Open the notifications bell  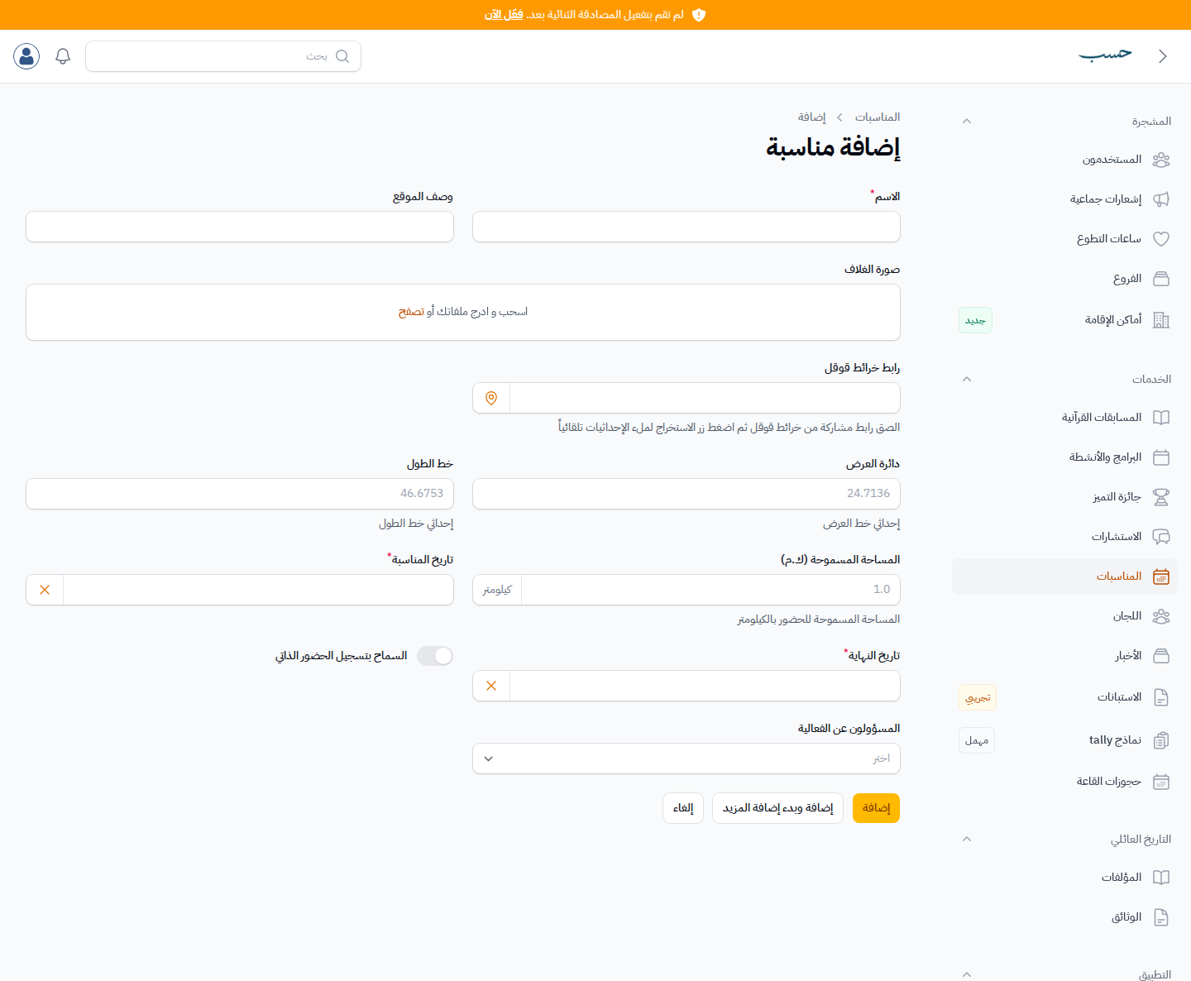click(63, 56)
